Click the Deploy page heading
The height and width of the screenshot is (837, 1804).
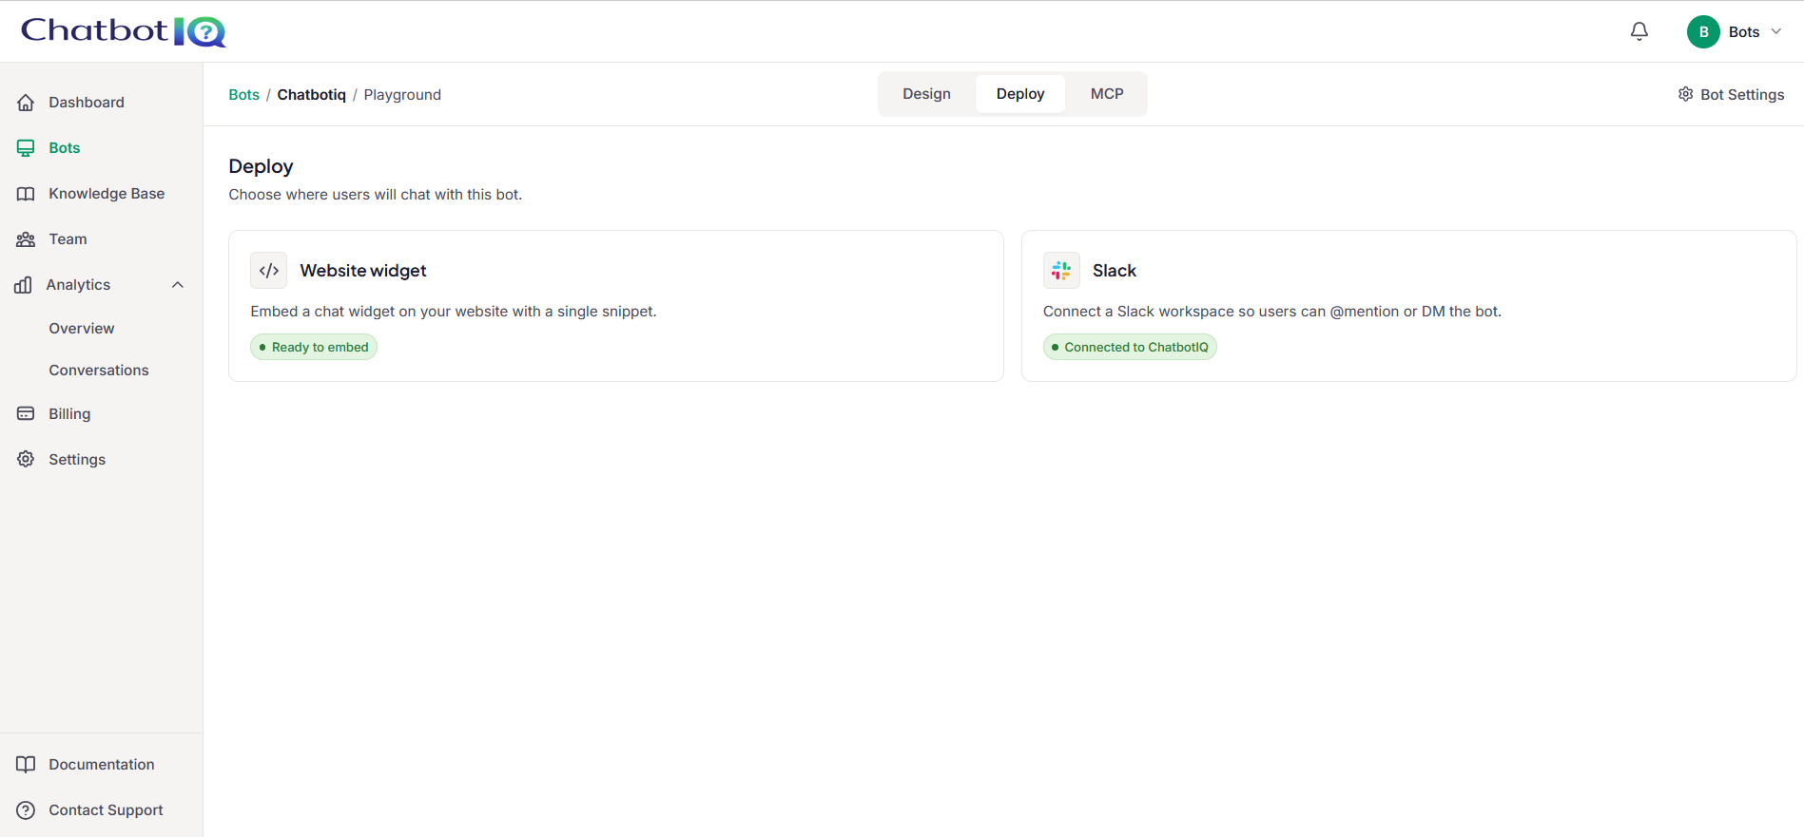pyautogui.click(x=261, y=166)
